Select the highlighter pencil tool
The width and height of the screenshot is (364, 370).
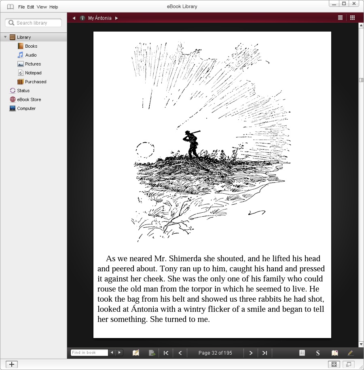351,353
